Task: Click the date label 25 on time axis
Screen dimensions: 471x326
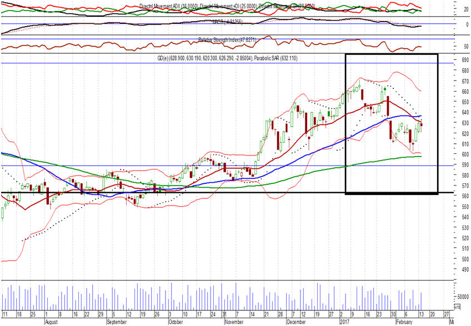Action: (33, 314)
